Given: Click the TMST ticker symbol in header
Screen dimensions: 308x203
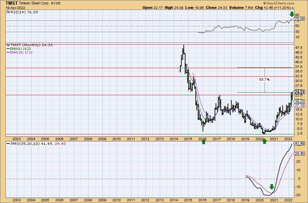Looking at the screenshot, I should pos(12,3).
